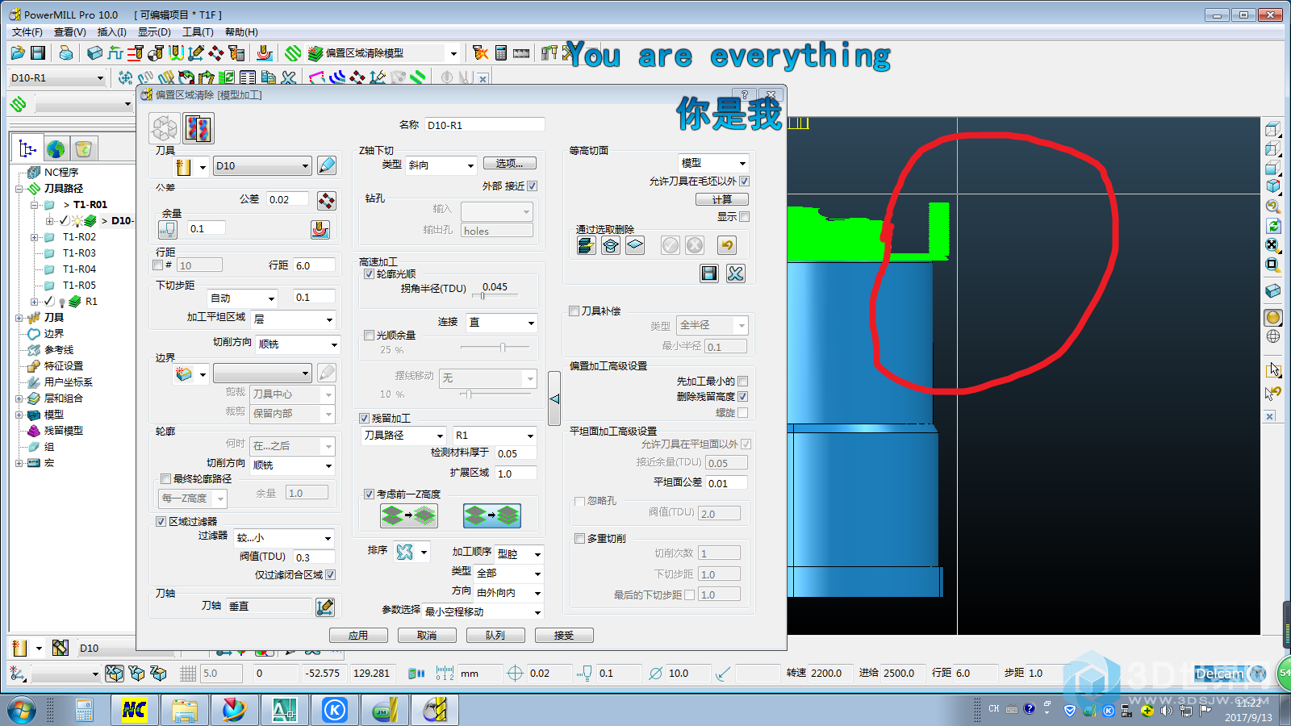
Task: Open 查看(V) menu
Action: 70,32
